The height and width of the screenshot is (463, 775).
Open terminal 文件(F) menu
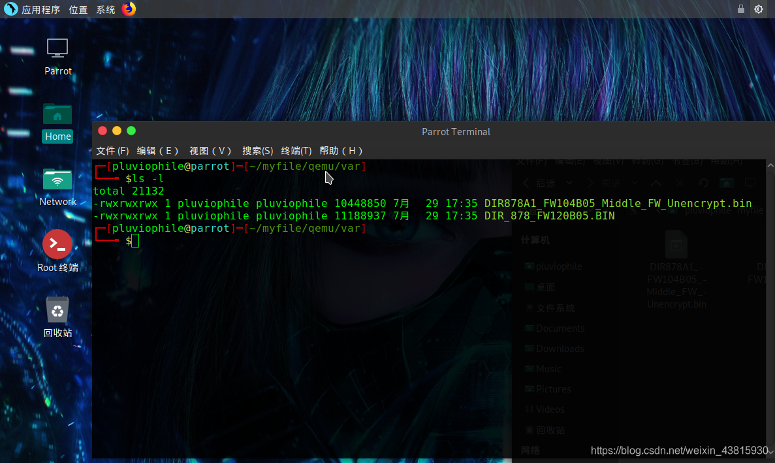[112, 151]
